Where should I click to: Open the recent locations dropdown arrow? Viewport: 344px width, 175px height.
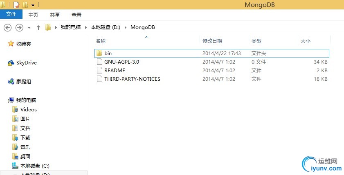point(29,28)
